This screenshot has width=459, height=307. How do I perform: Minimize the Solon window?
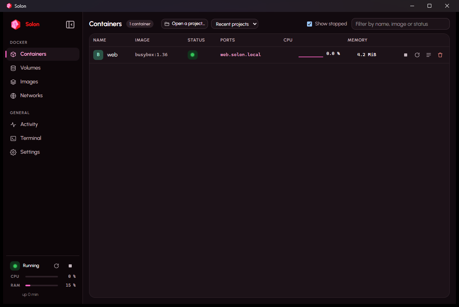coord(412,6)
